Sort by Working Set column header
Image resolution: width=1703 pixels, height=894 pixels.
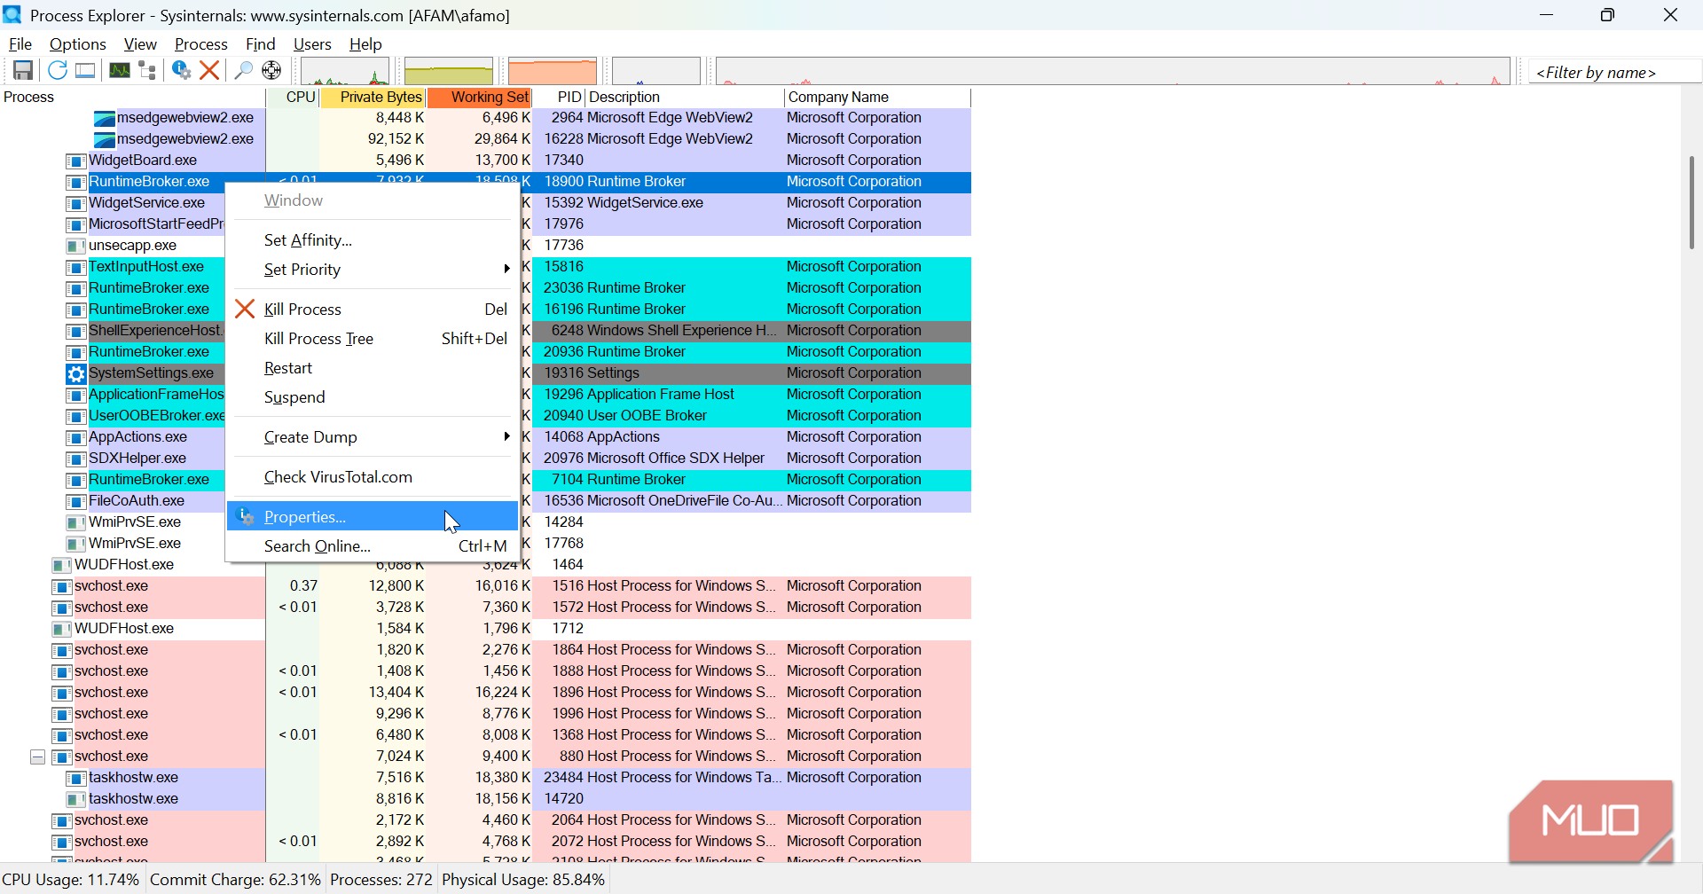pyautogui.click(x=479, y=98)
